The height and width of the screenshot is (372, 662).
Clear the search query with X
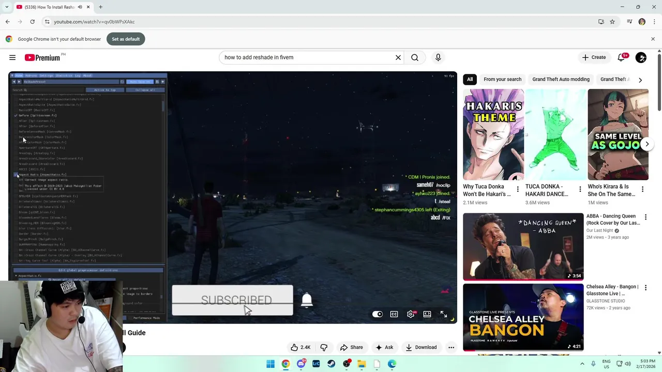point(398,57)
